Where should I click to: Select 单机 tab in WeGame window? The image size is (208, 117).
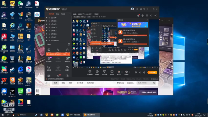(63, 83)
